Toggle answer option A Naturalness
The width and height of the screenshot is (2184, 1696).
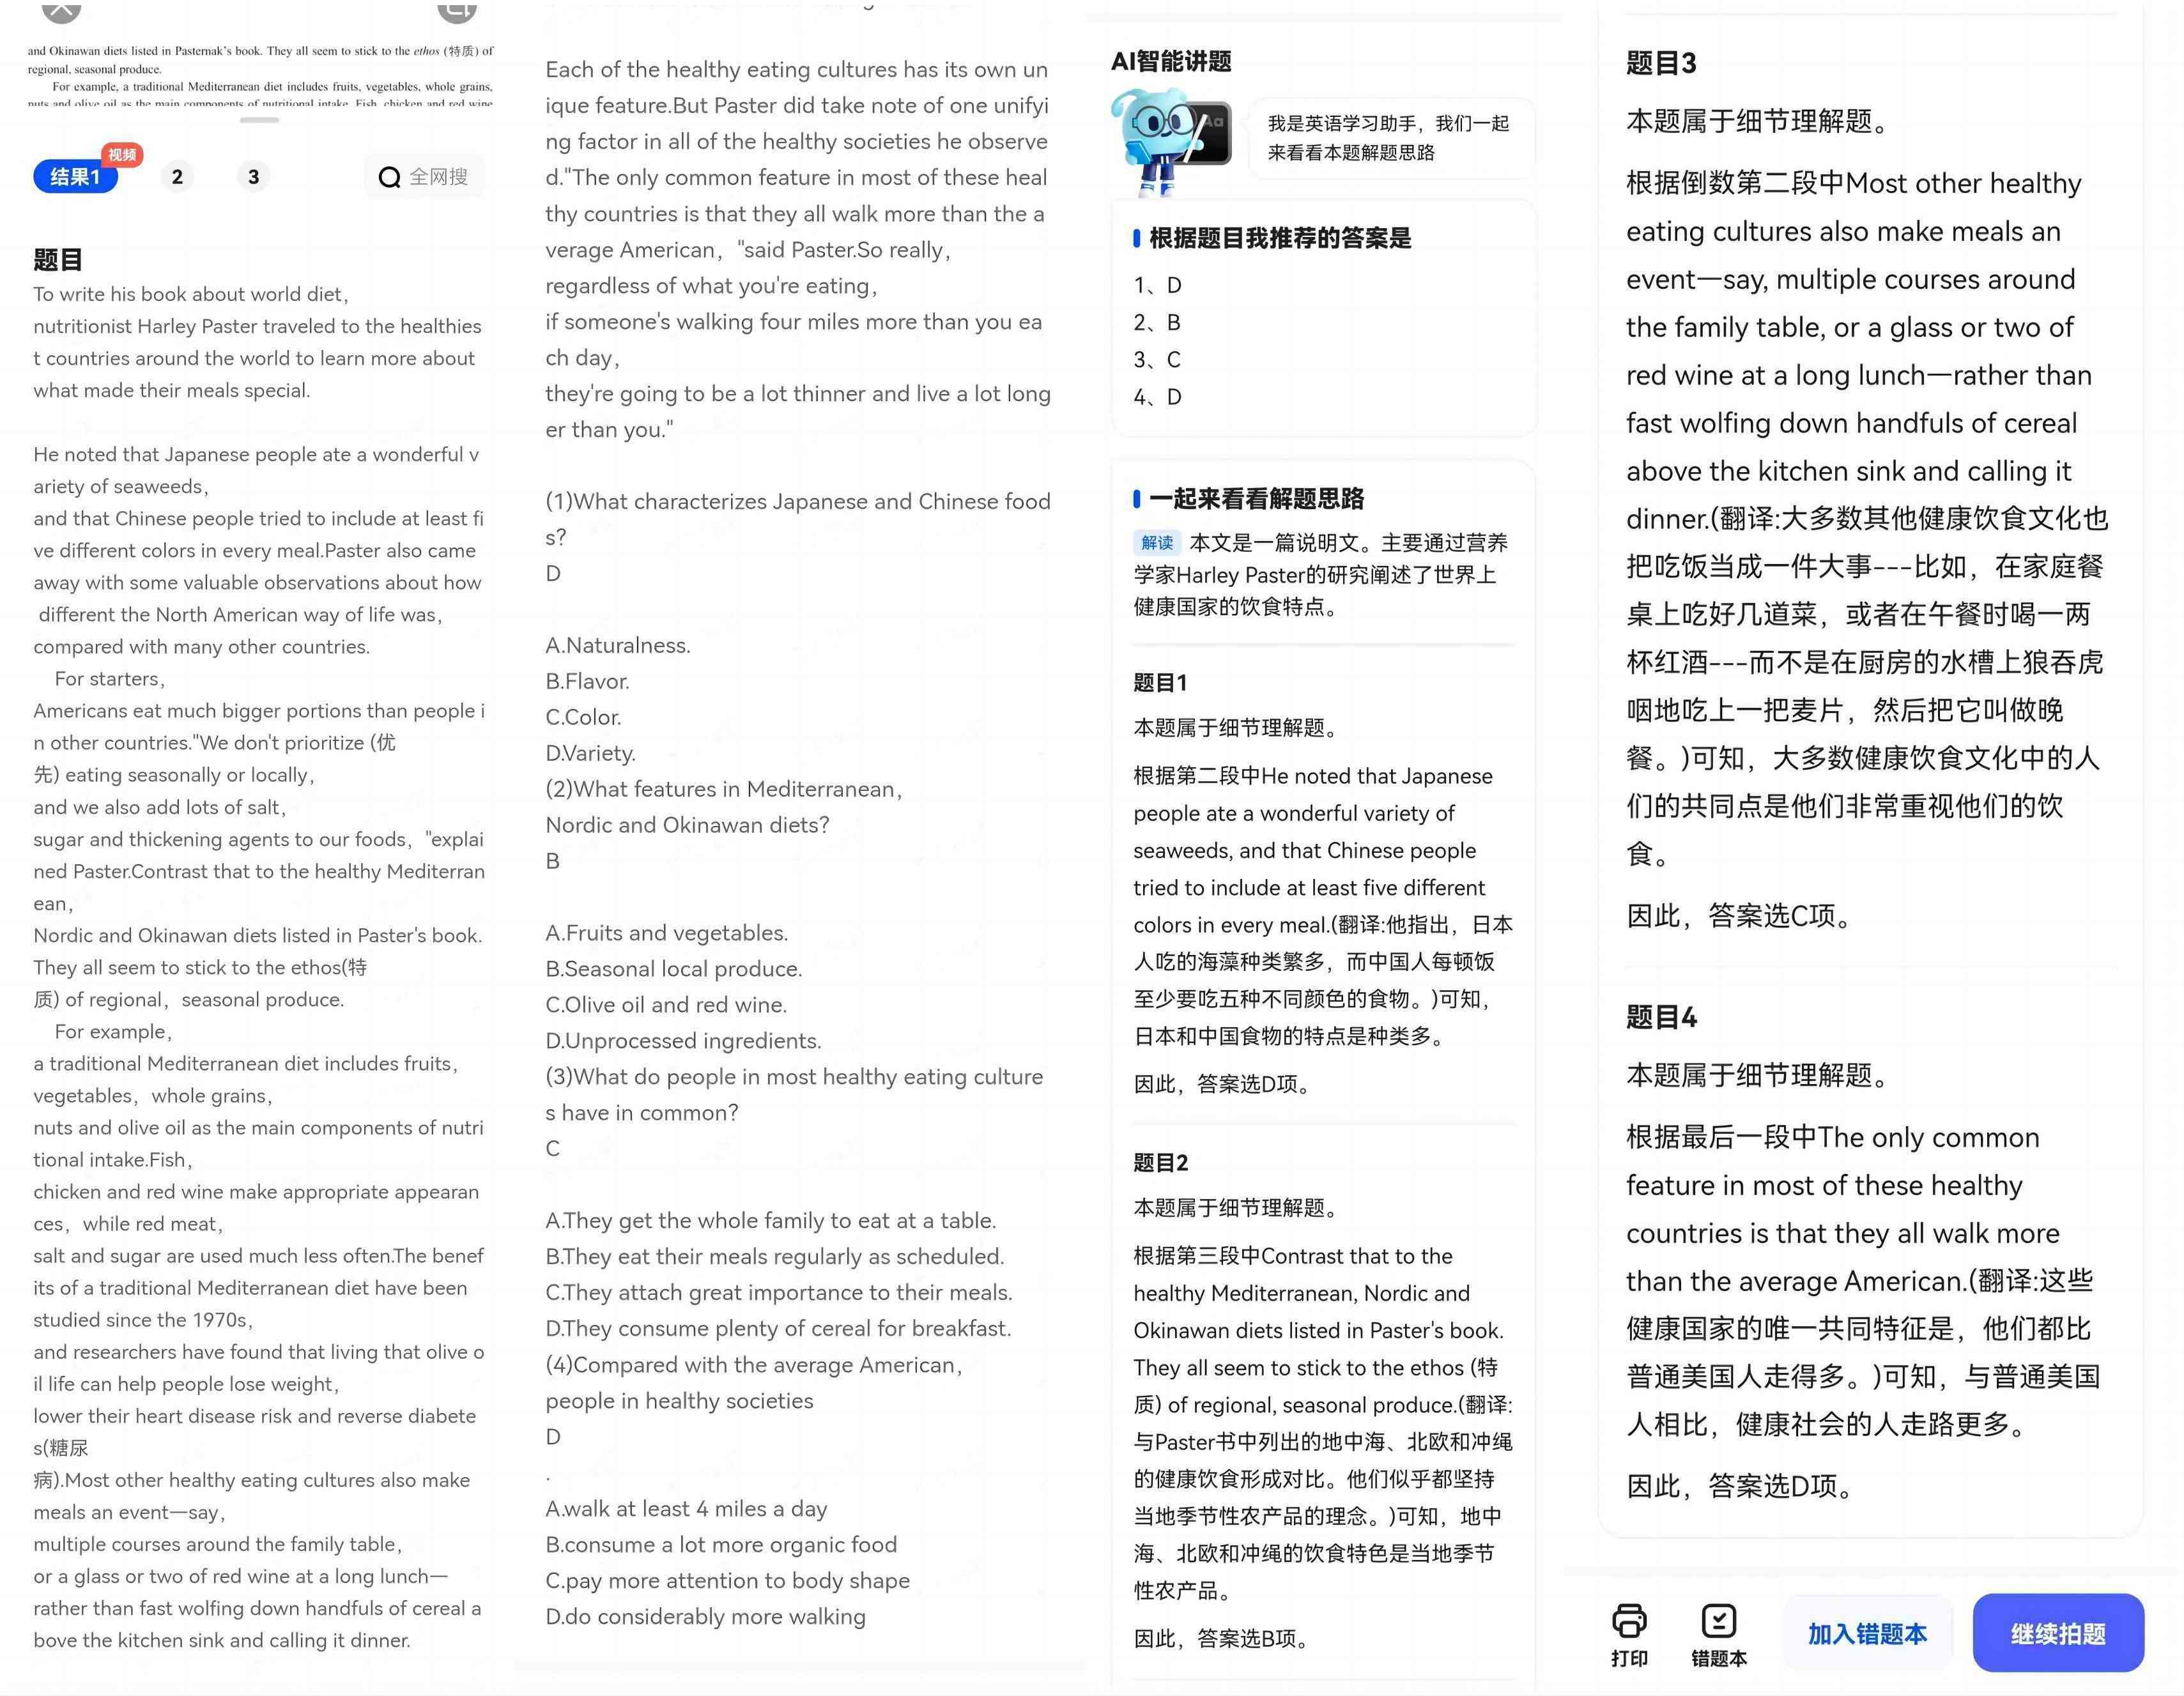coord(617,643)
